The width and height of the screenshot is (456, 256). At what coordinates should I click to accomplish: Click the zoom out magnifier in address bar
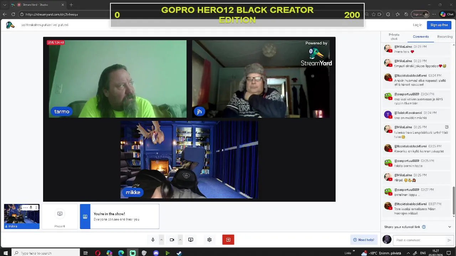367,15
